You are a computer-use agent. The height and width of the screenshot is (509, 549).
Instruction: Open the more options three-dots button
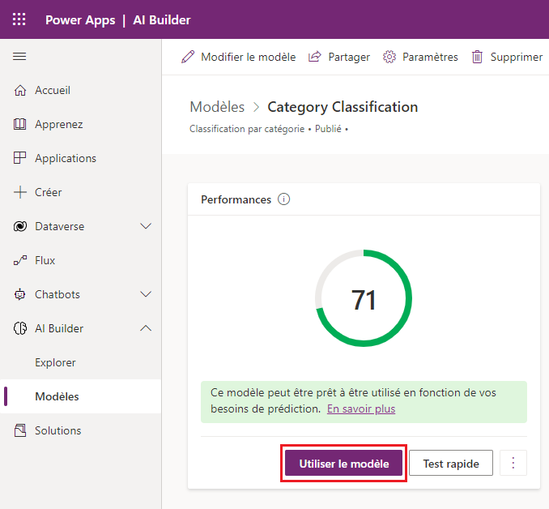[513, 463]
